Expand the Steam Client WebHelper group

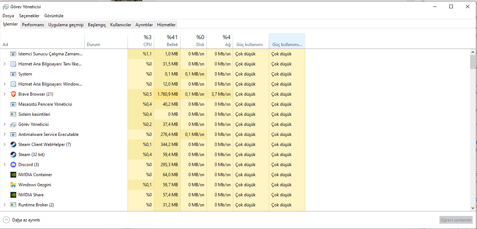pyautogui.click(x=4, y=145)
